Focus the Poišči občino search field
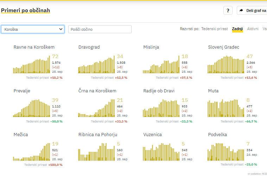The height and width of the screenshot is (176, 267). click(x=100, y=29)
